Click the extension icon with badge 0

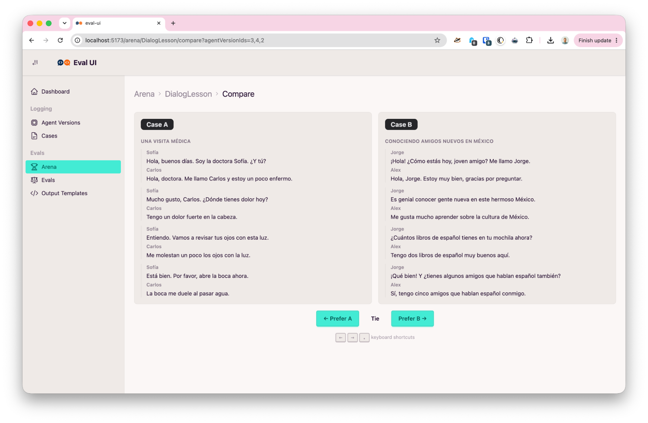pyautogui.click(x=472, y=41)
